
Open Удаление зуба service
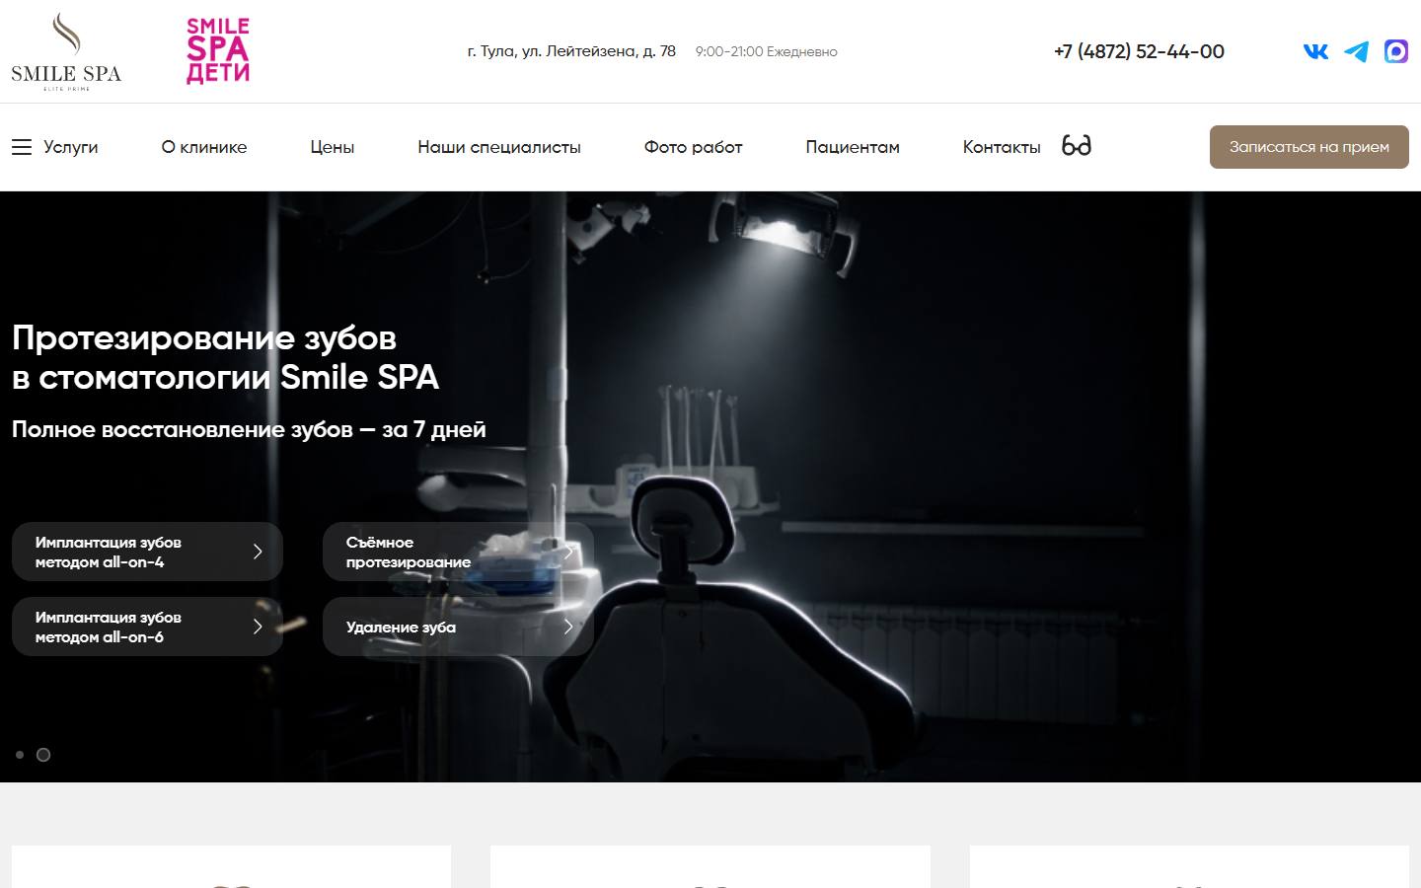(x=458, y=627)
